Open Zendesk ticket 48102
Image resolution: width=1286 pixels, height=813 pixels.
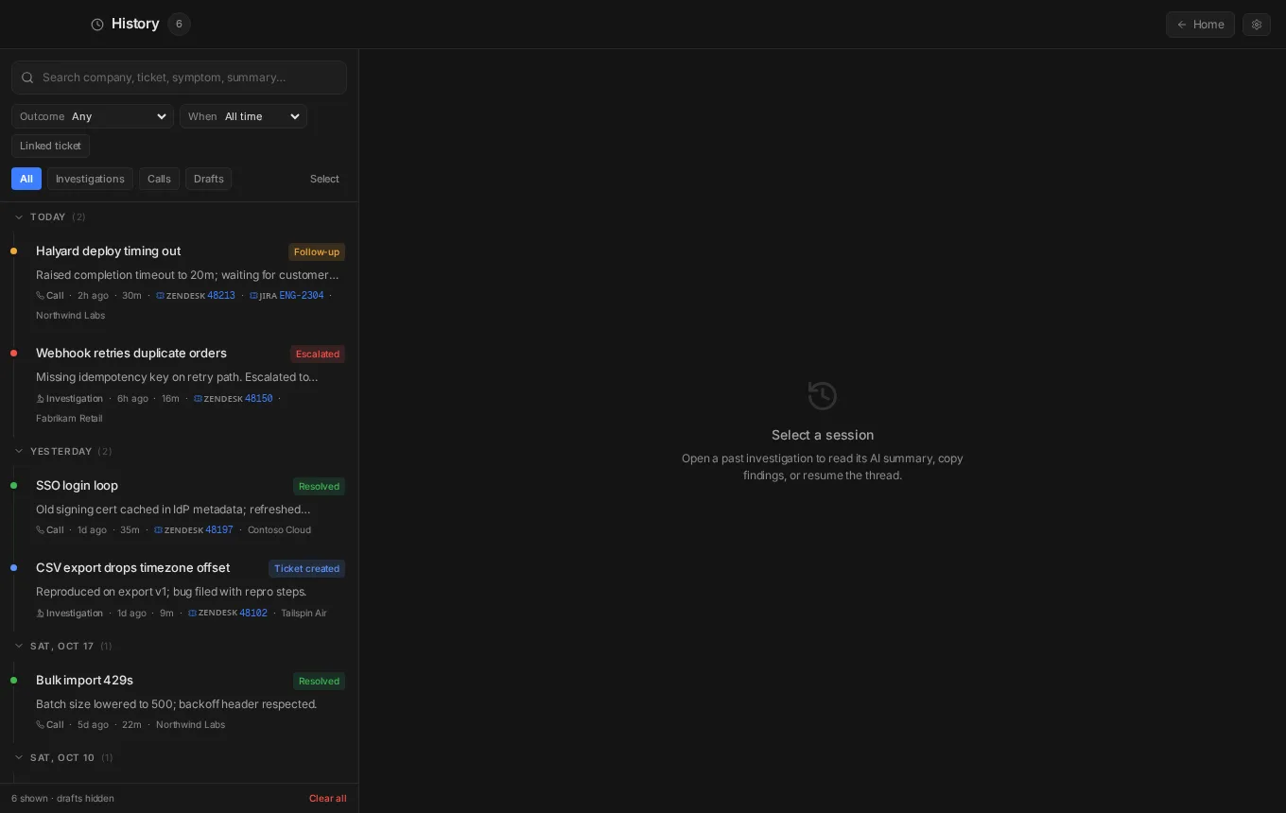[x=228, y=614]
